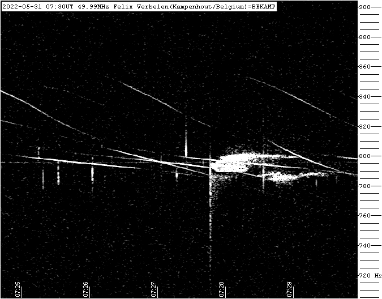Screen dimensions: 382x299
Task: Click the 2022-05-31 date in the header
Action: (x=22, y=7)
